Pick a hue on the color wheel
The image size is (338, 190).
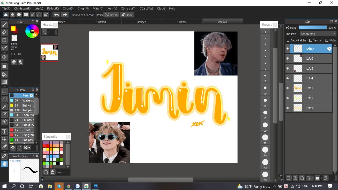(32, 31)
